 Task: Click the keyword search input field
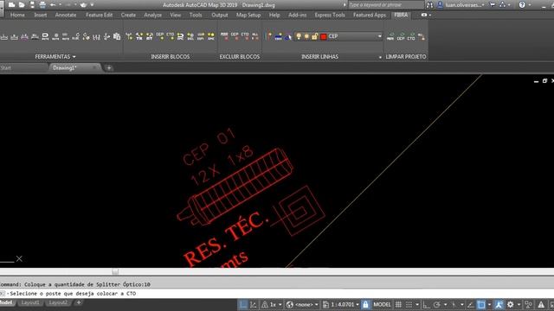point(386,5)
